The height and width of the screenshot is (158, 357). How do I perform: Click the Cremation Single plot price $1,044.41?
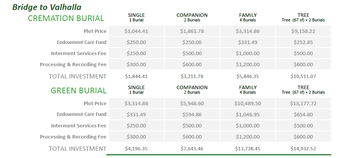(x=136, y=31)
